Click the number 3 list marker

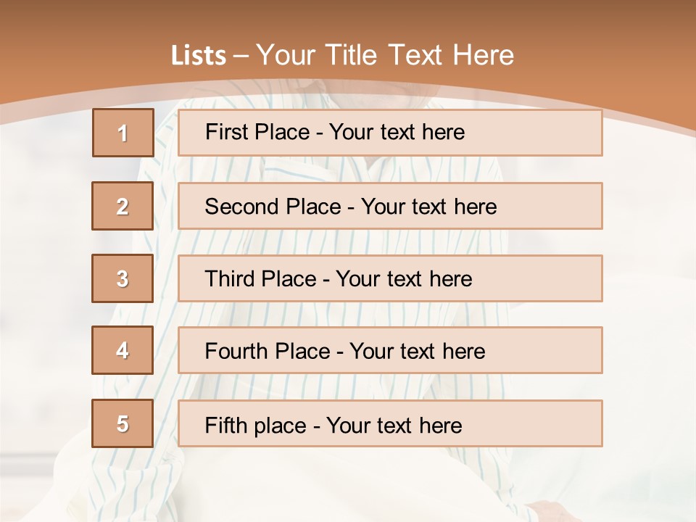[123, 278]
